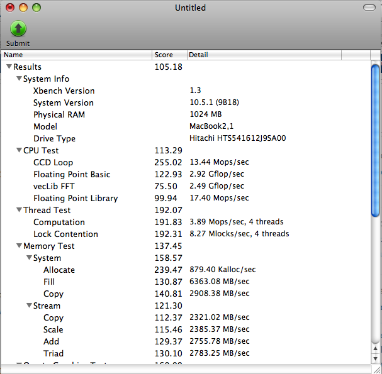The image size is (382, 374).
Task: Select the Floating Point Library row
Action: (186, 198)
